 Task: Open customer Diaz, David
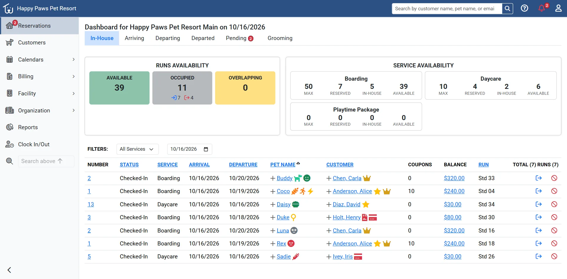coord(346,205)
